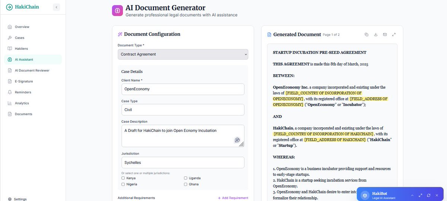The height and width of the screenshot is (201, 447).
Task: Open the Analytics page
Action: (33, 103)
